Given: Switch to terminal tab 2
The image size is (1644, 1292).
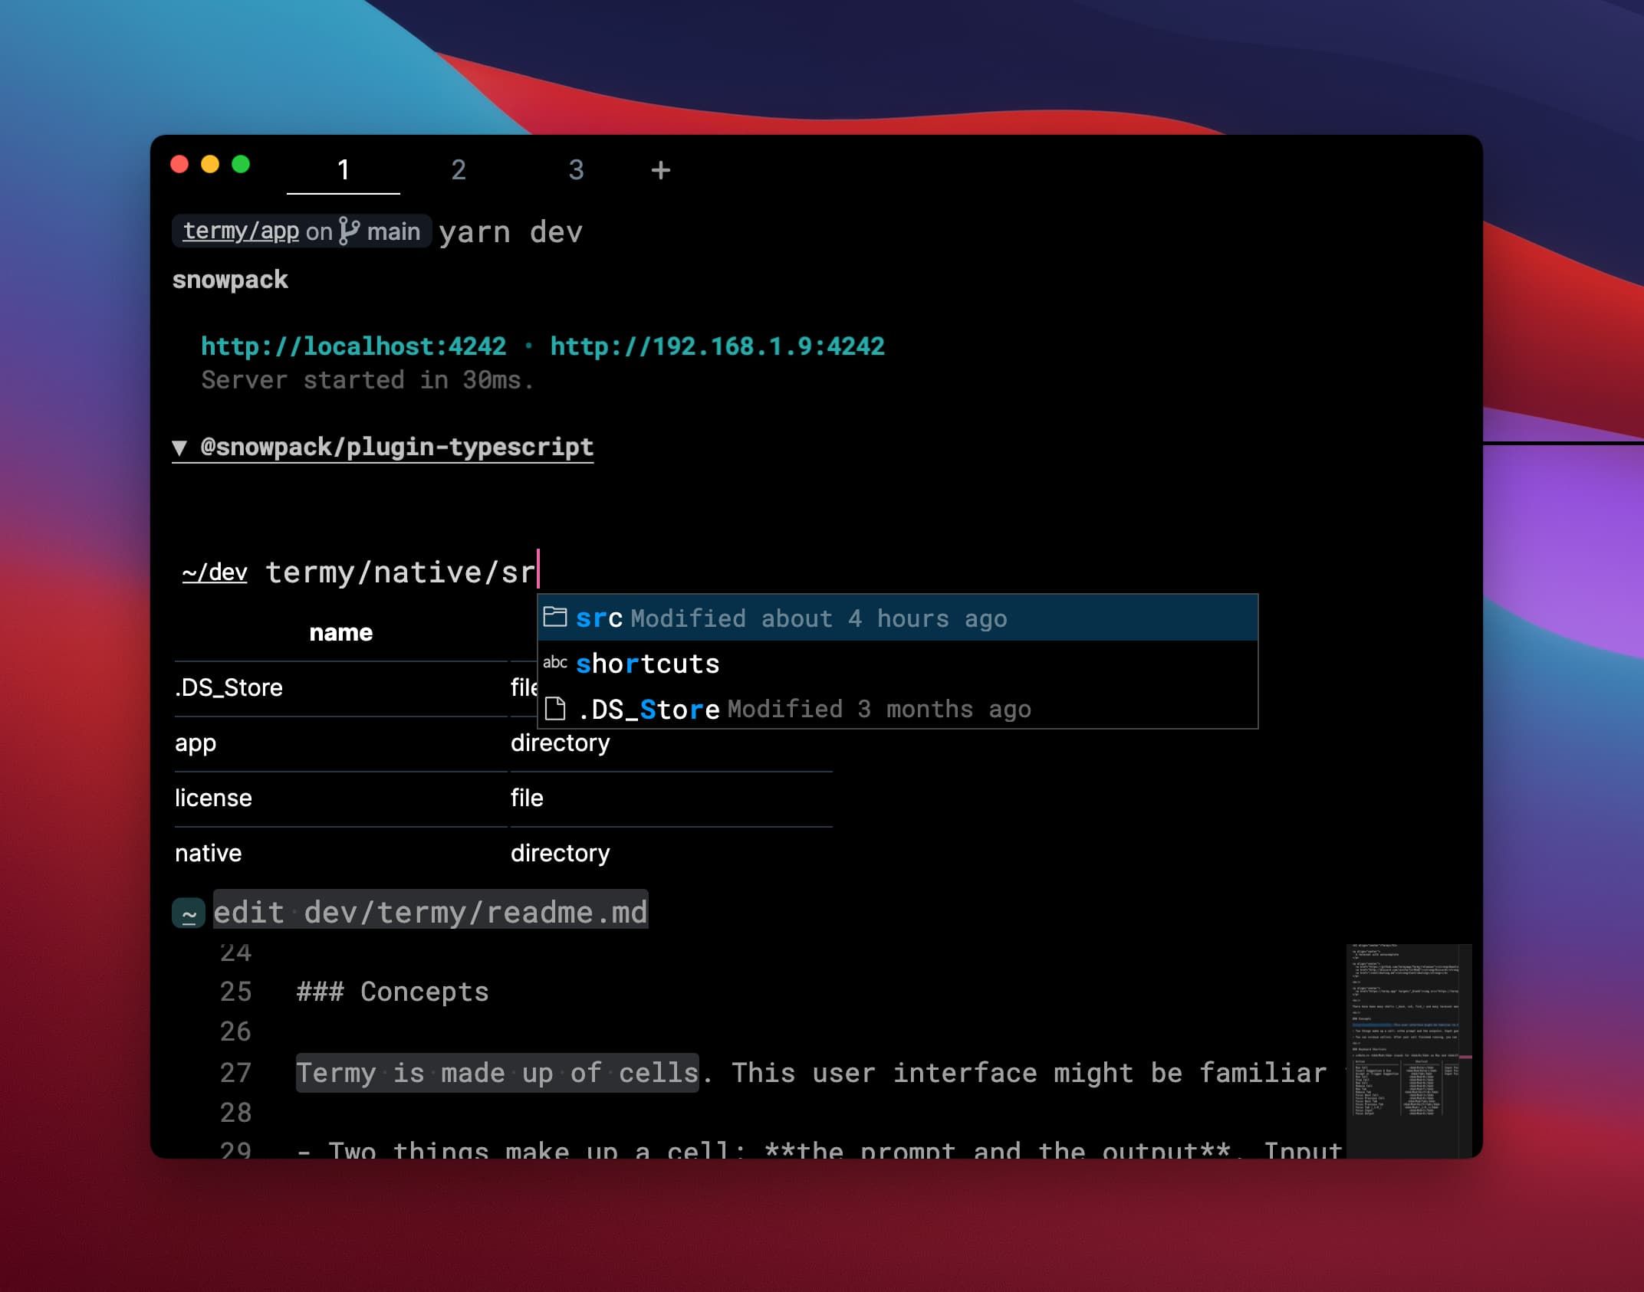Looking at the screenshot, I should [459, 170].
